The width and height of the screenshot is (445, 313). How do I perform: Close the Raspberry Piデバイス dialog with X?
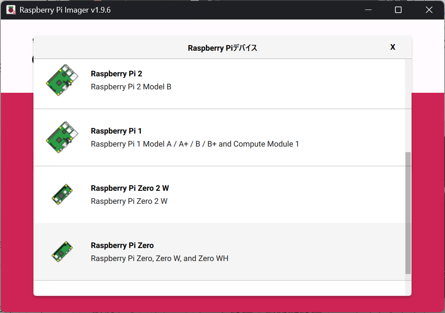(x=392, y=47)
